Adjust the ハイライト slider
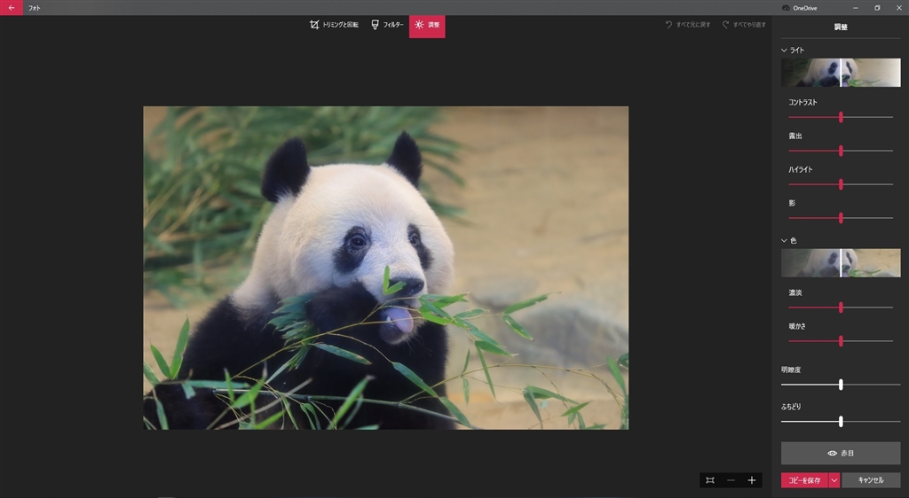Image resolution: width=909 pixels, height=498 pixels. point(841,184)
